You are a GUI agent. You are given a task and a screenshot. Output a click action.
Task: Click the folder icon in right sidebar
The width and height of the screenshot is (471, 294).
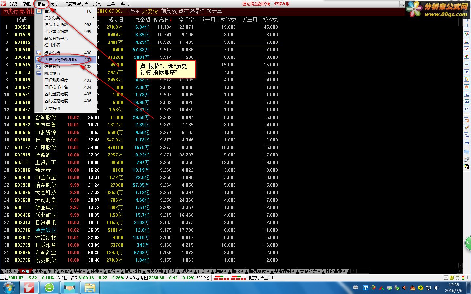pos(467,152)
